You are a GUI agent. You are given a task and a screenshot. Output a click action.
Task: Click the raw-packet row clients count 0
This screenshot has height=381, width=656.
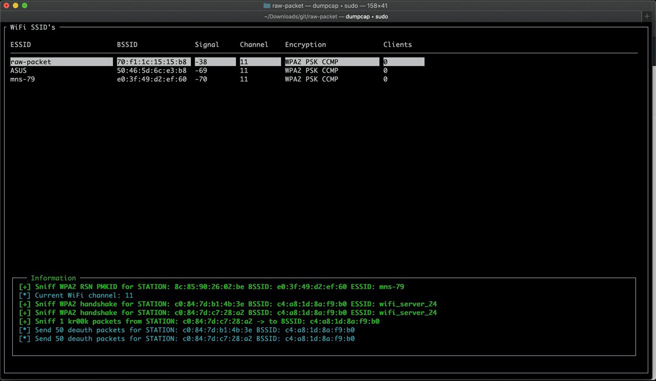coord(385,62)
